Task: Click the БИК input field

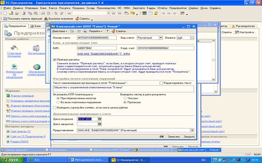Action: click(97, 48)
